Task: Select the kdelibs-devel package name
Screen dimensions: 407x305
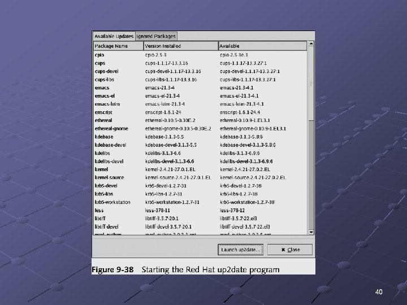Action: point(109,162)
